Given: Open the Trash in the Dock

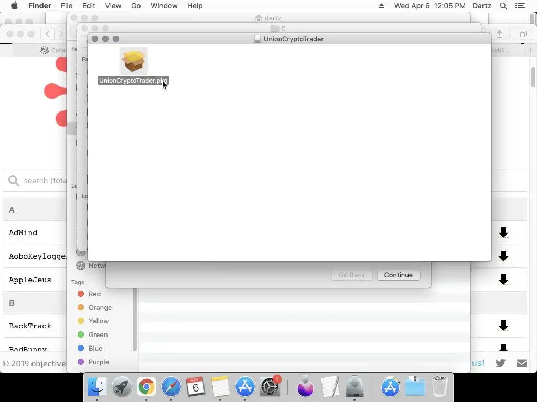Looking at the screenshot, I should tap(439, 387).
